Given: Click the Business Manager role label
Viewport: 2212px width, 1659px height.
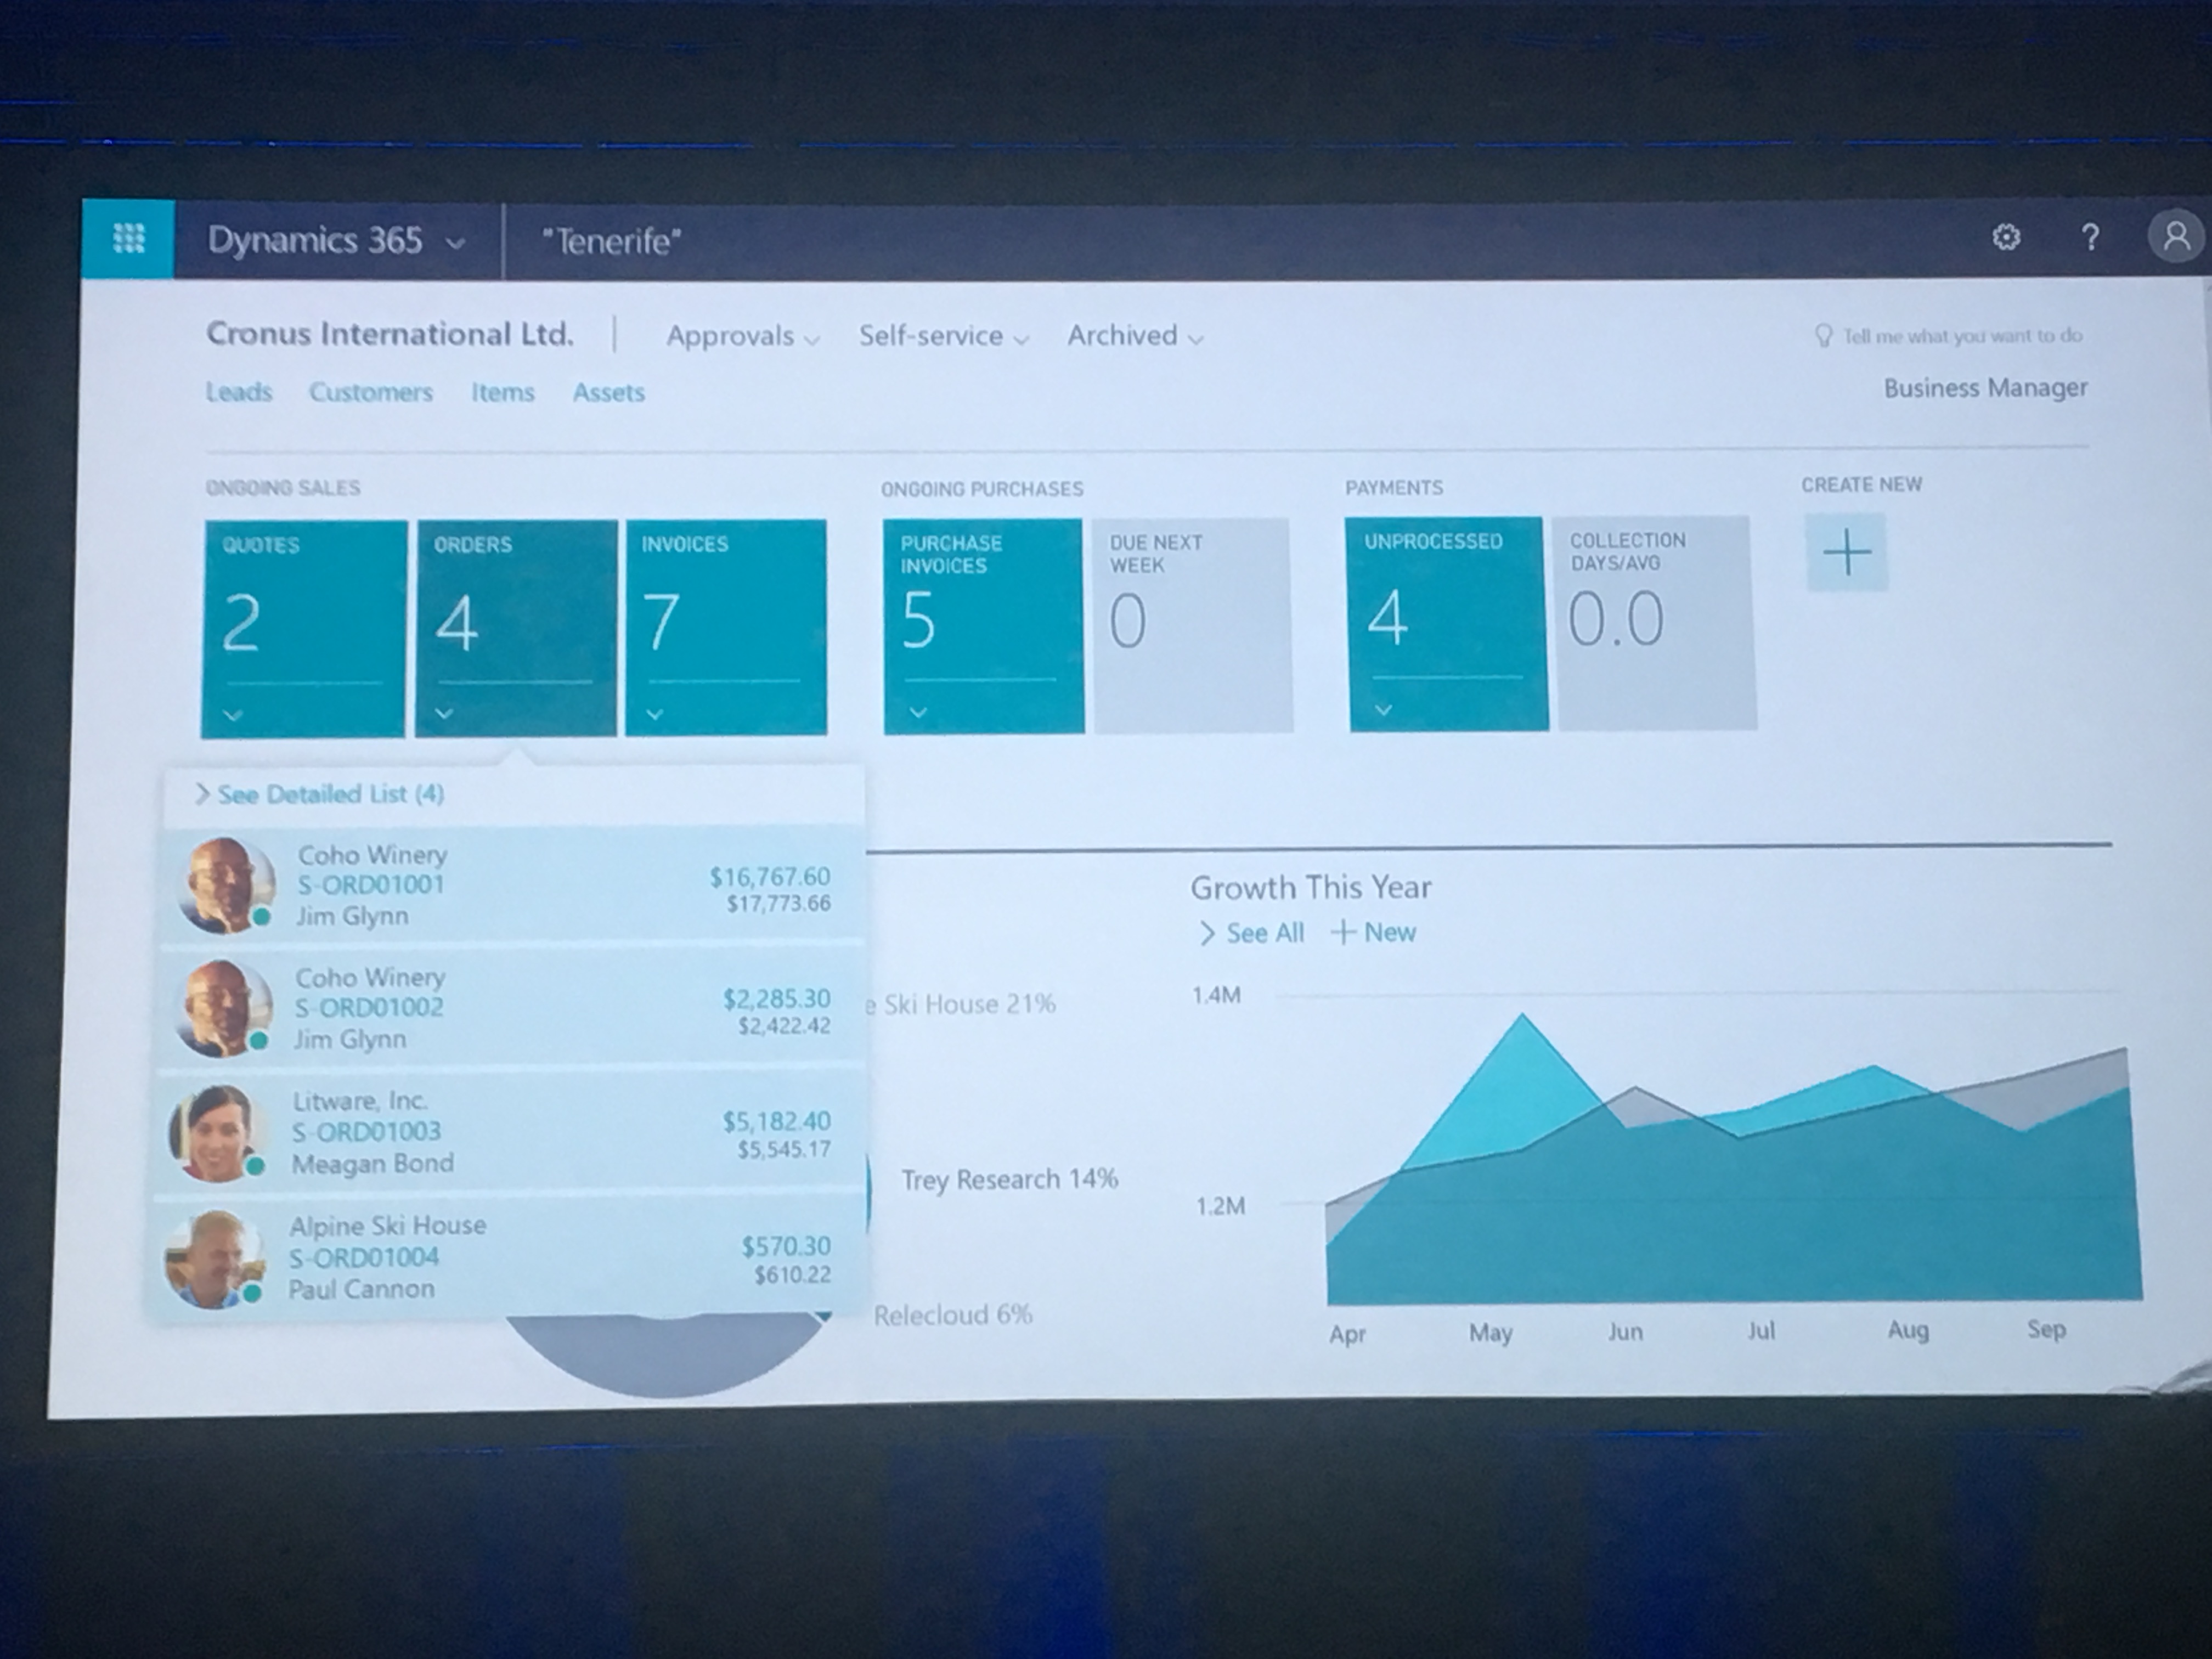Looking at the screenshot, I should click(x=1986, y=388).
